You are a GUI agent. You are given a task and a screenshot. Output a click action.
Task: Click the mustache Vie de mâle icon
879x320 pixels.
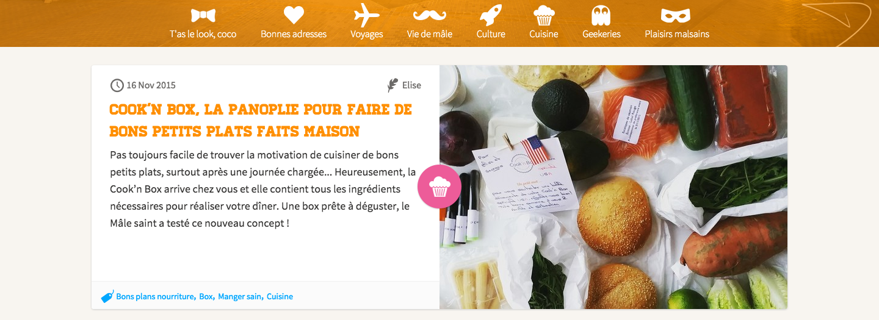430,15
